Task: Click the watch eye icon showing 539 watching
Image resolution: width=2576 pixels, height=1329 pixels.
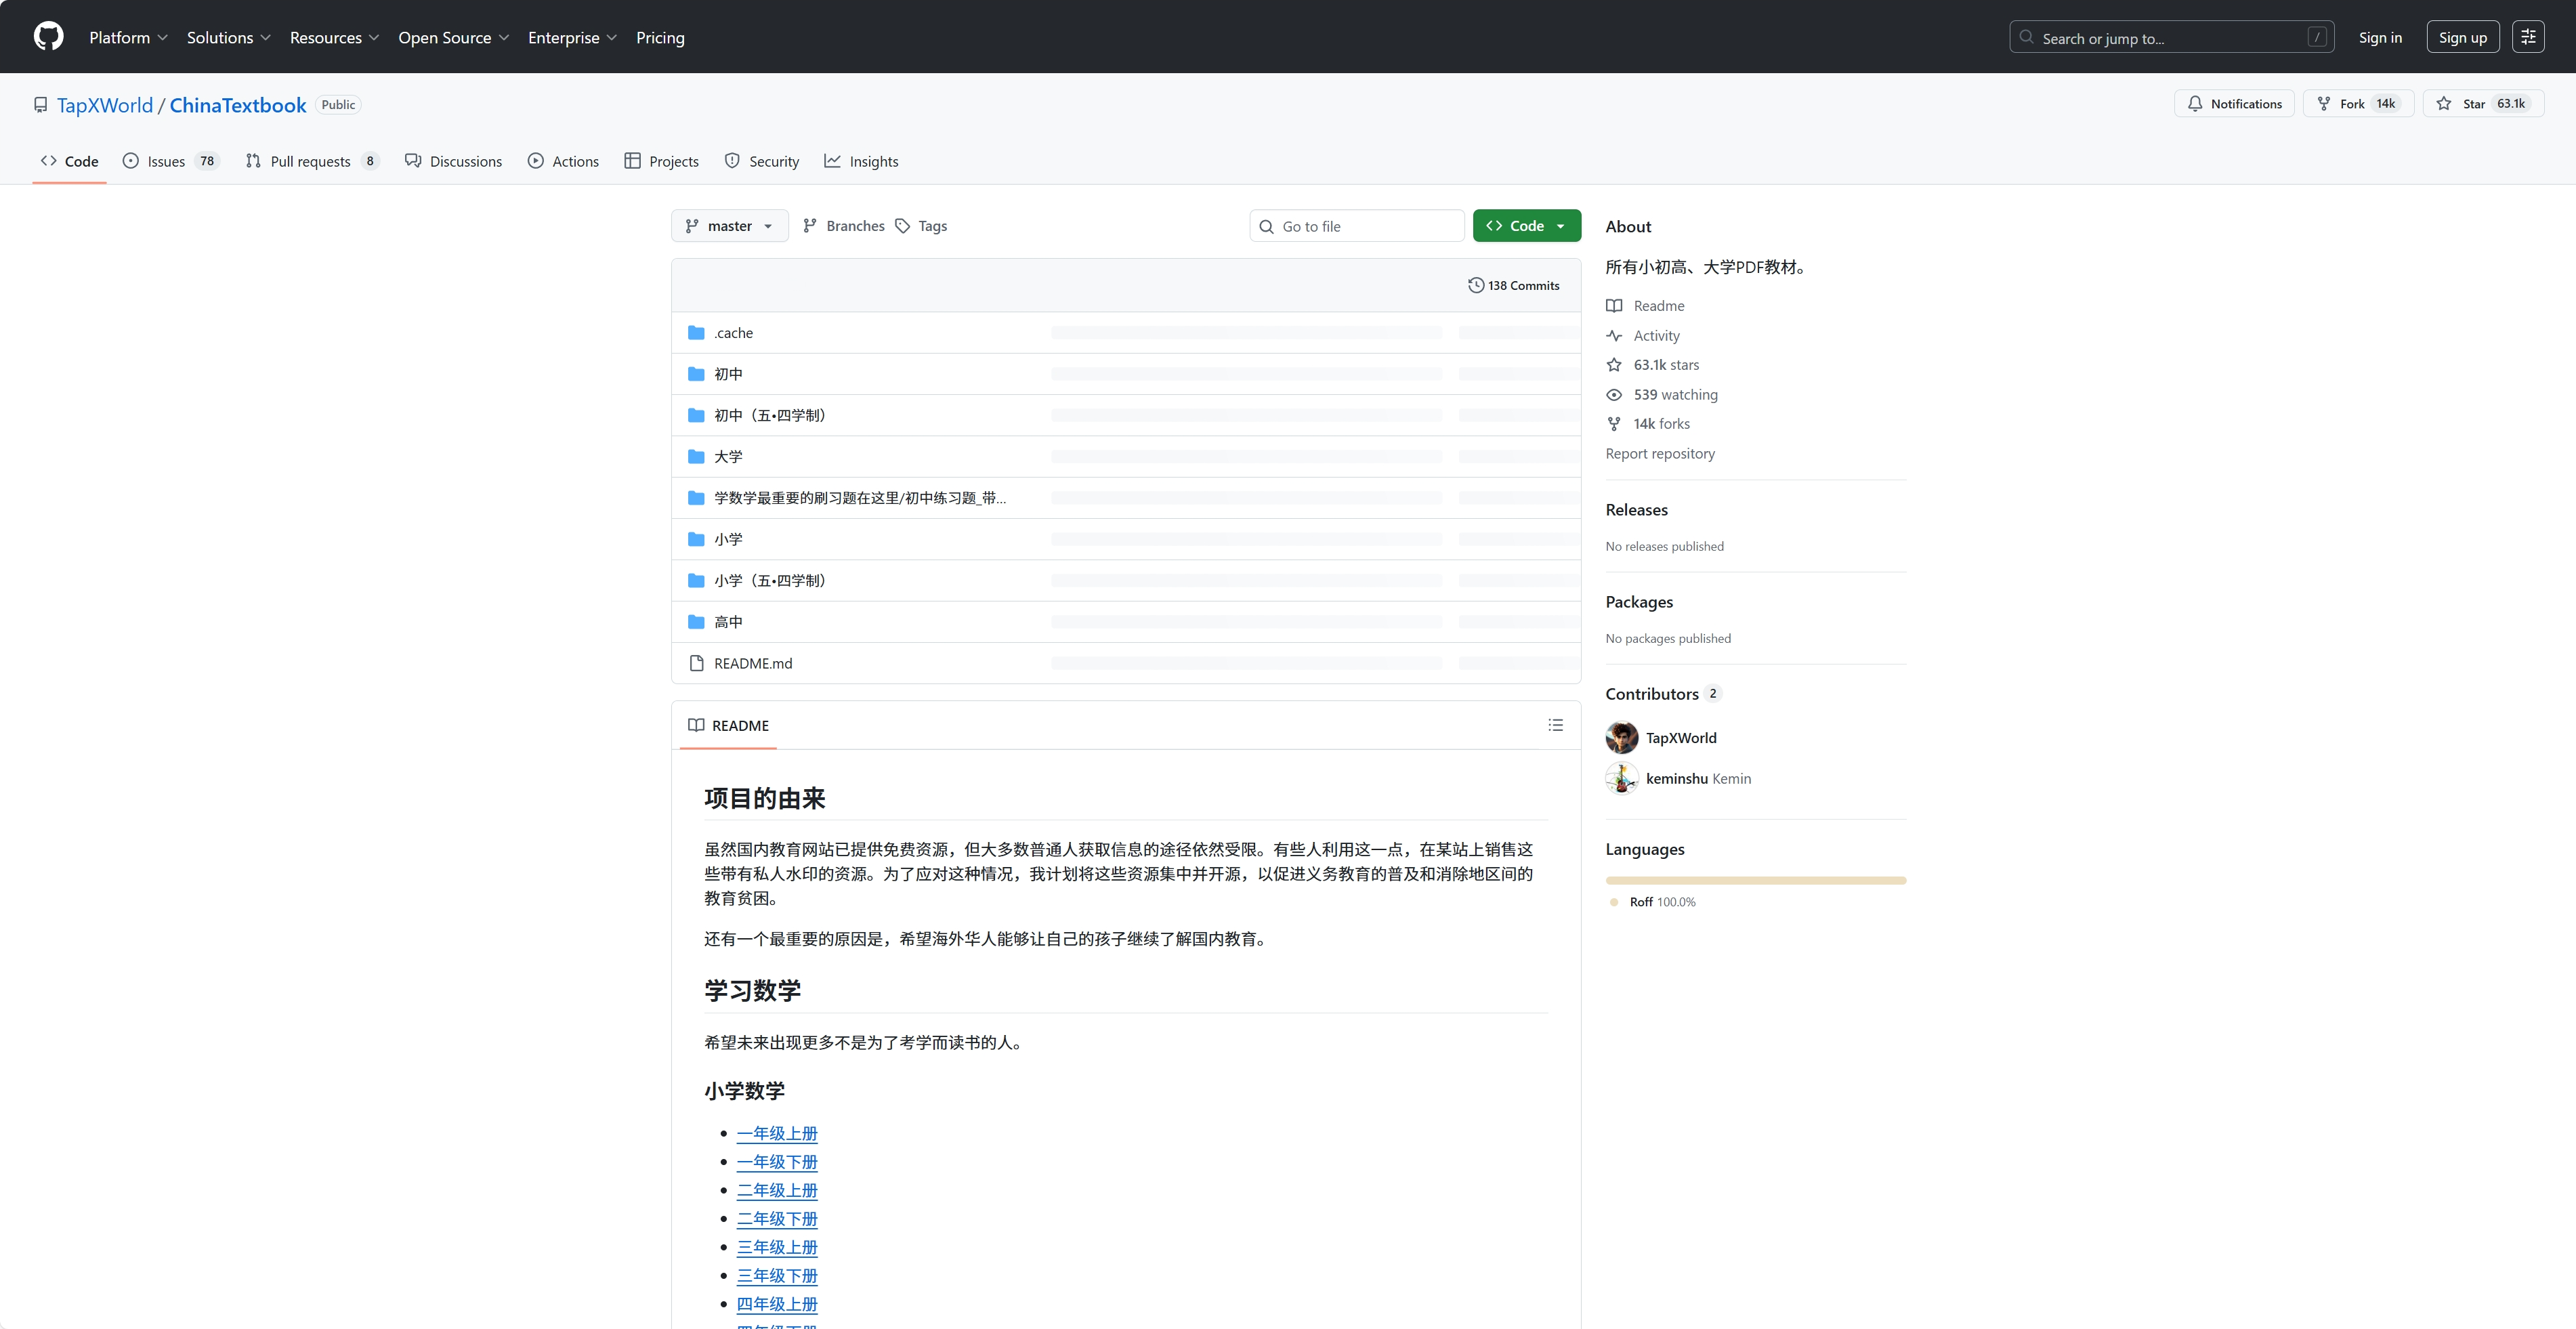Action: (1615, 394)
